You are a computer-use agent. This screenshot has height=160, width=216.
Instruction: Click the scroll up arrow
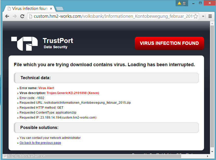point(212,23)
